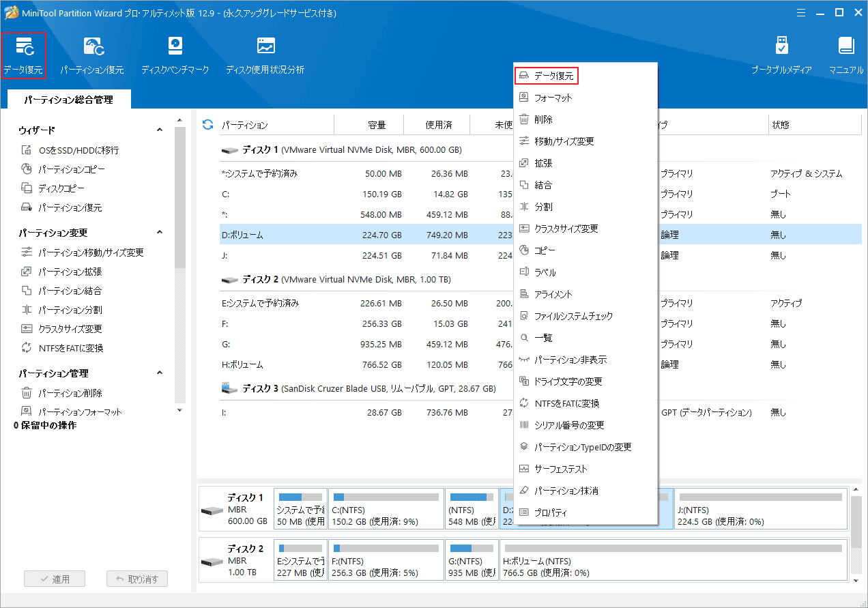Select ラベル in context menu
Image resolution: width=868 pixels, height=608 pixels.
585,272
